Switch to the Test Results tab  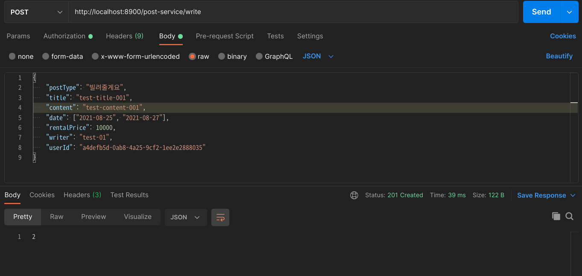[x=129, y=195]
